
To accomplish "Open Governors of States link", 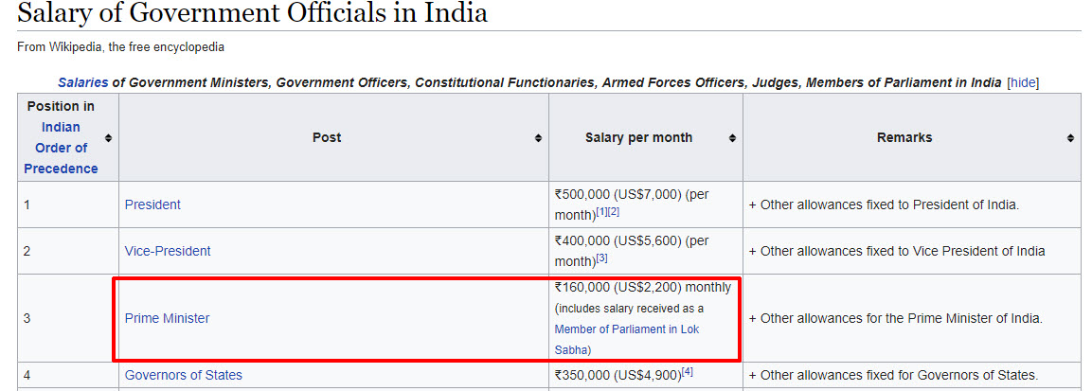I will click(183, 375).
